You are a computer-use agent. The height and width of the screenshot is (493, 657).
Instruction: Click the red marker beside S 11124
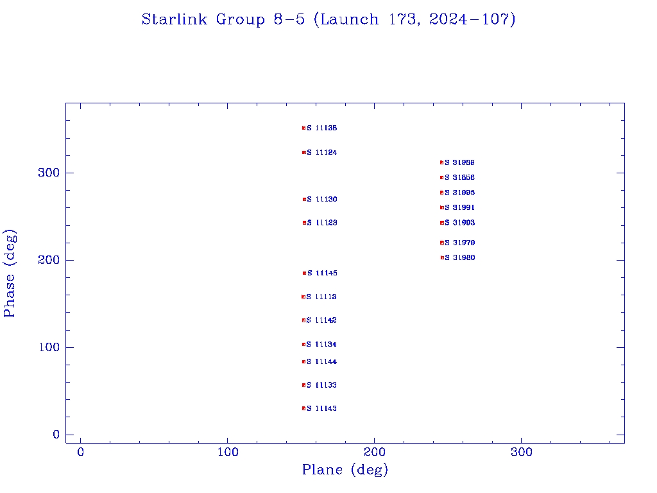coord(304,153)
